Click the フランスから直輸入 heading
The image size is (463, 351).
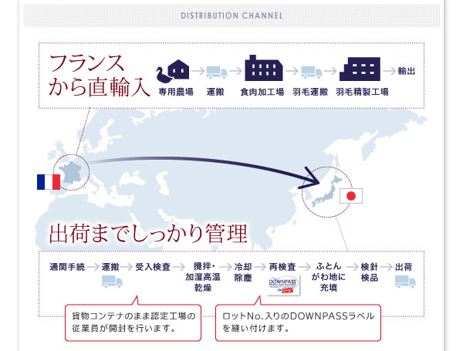(100, 76)
